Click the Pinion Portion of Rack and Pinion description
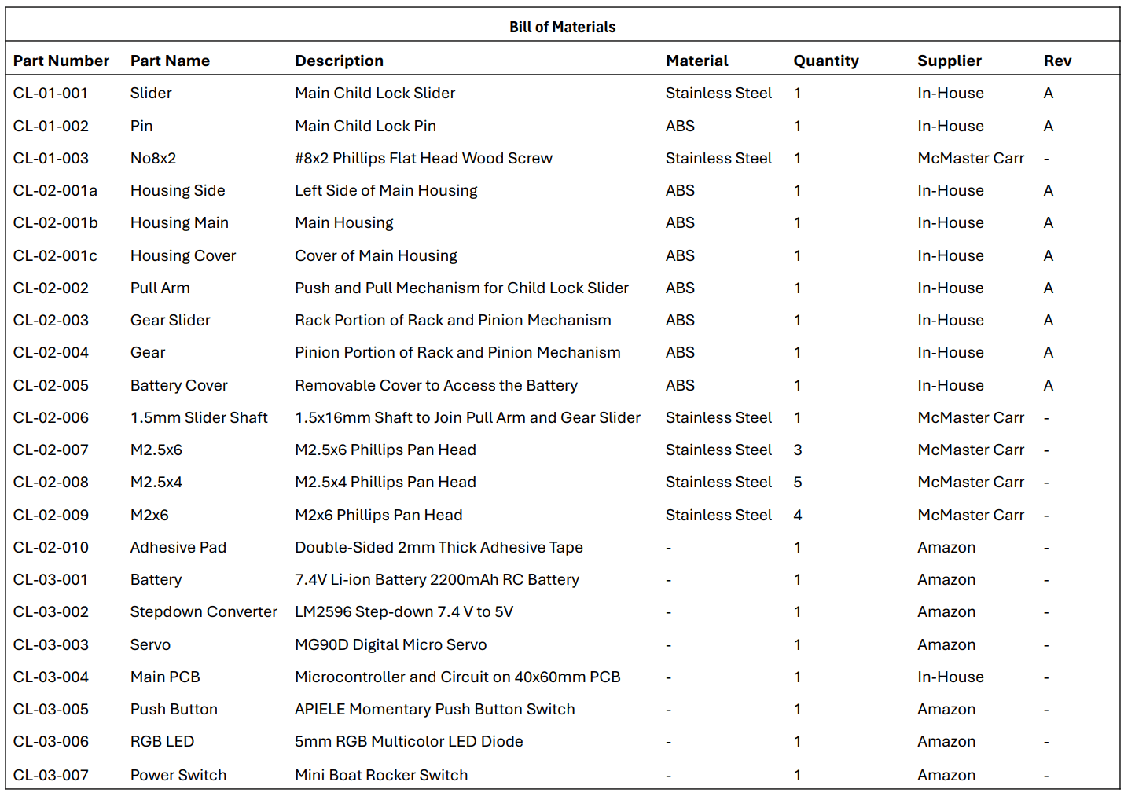This screenshot has width=1124, height=793. pos(457,352)
